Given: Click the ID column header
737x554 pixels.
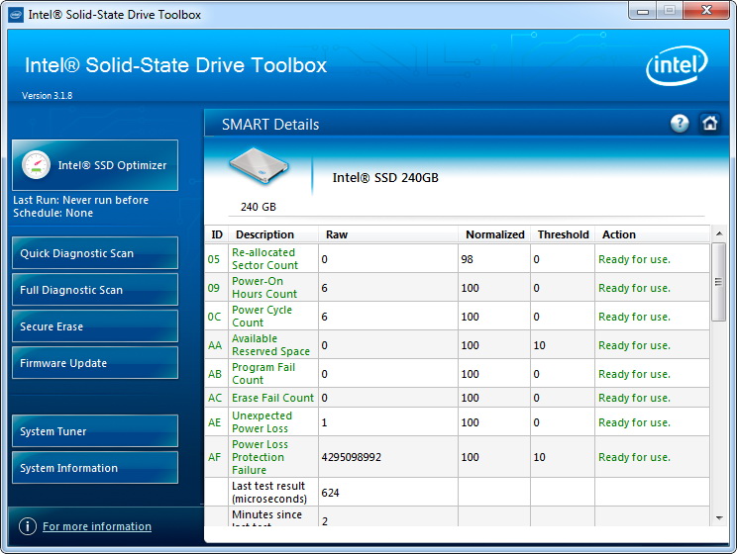Looking at the screenshot, I should click(217, 234).
